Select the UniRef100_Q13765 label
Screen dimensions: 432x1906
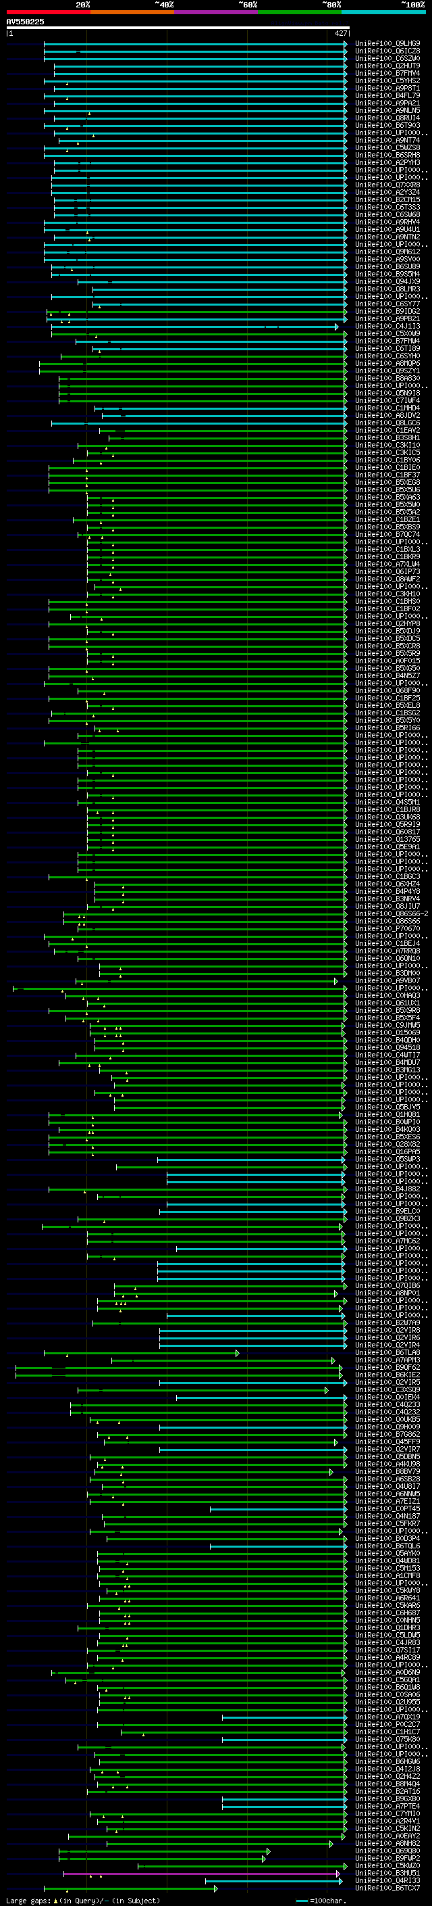pyautogui.click(x=387, y=839)
